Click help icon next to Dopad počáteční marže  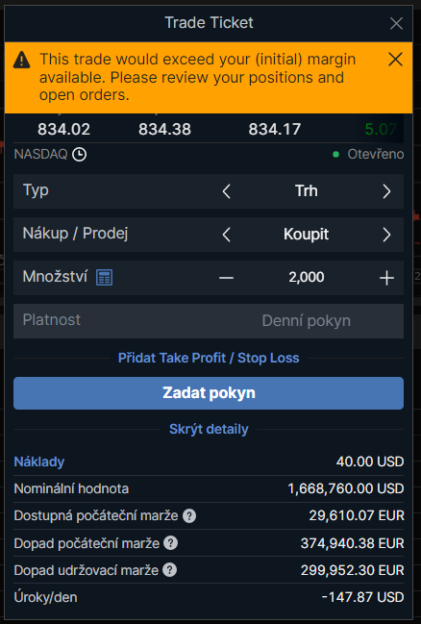tap(171, 543)
